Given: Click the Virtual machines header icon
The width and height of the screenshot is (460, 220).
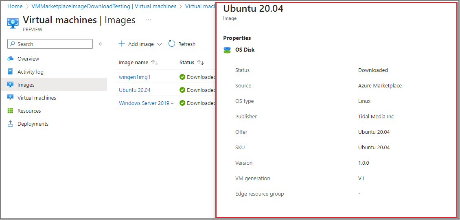Looking at the screenshot, I should click(13, 23).
